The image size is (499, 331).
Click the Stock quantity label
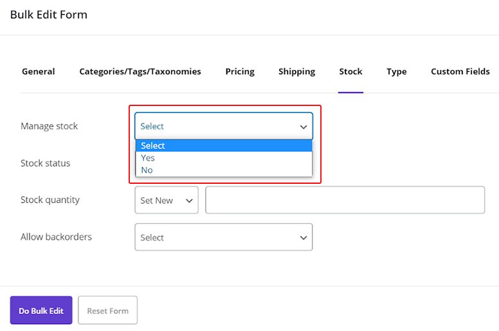(50, 200)
